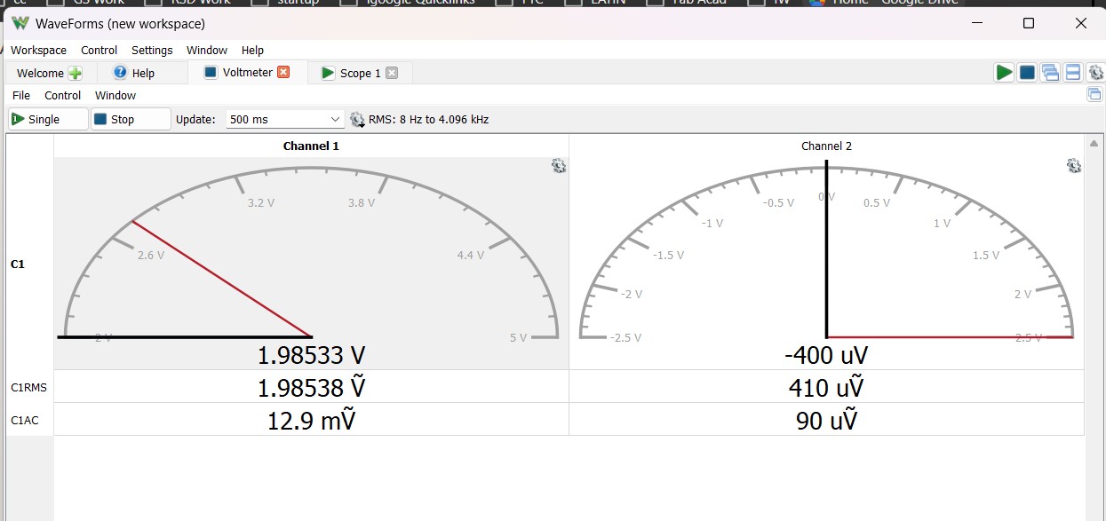Open the top-level Help menu
The image size is (1106, 521).
(x=252, y=51)
